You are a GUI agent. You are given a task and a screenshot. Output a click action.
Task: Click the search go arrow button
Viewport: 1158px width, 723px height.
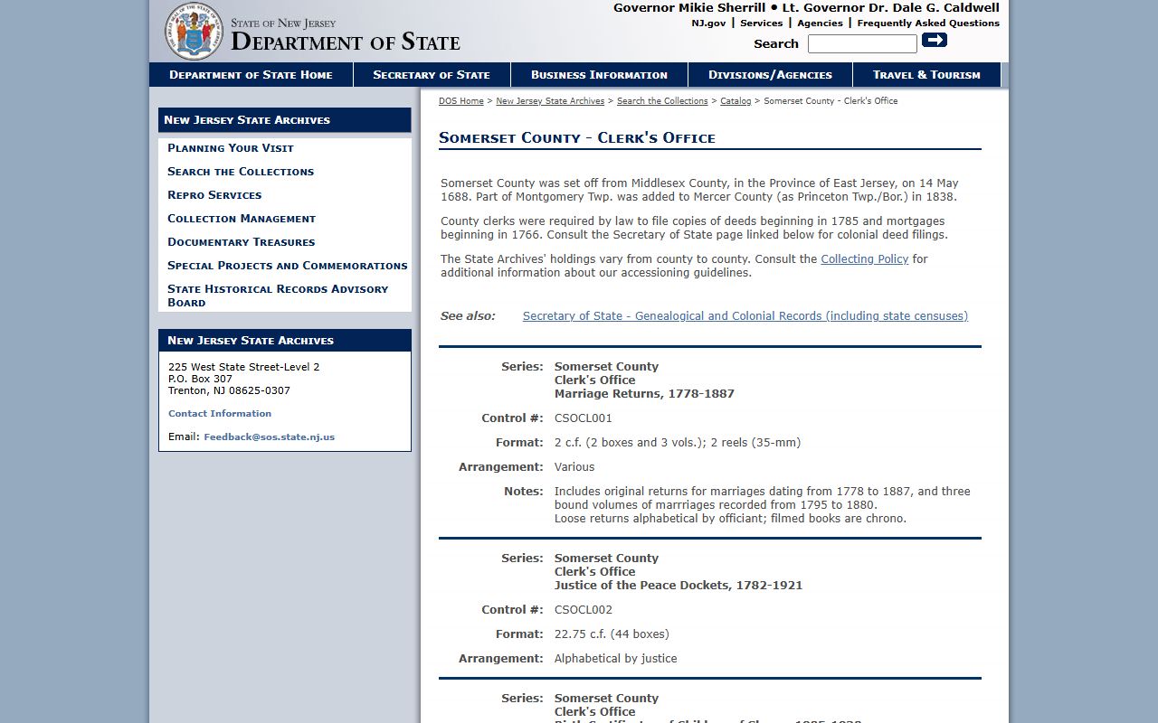(x=935, y=40)
